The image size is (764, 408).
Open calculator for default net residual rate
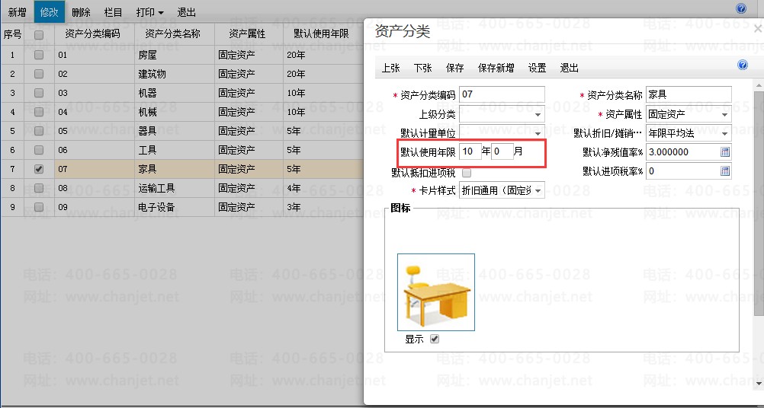coord(725,151)
